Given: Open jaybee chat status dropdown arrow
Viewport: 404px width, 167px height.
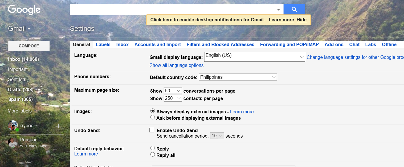Looking at the screenshot, I should (36, 126).
